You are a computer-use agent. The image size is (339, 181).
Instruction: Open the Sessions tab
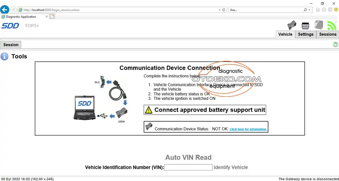point(327,34)
